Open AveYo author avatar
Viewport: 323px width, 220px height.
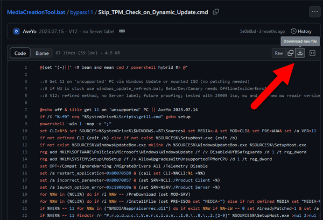[x=17, y=31]
